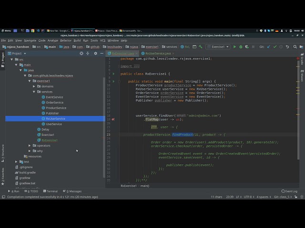Click run gutter arrow beside main method
The width and height of the screenshot is (305, 228).
pos(113,81)
